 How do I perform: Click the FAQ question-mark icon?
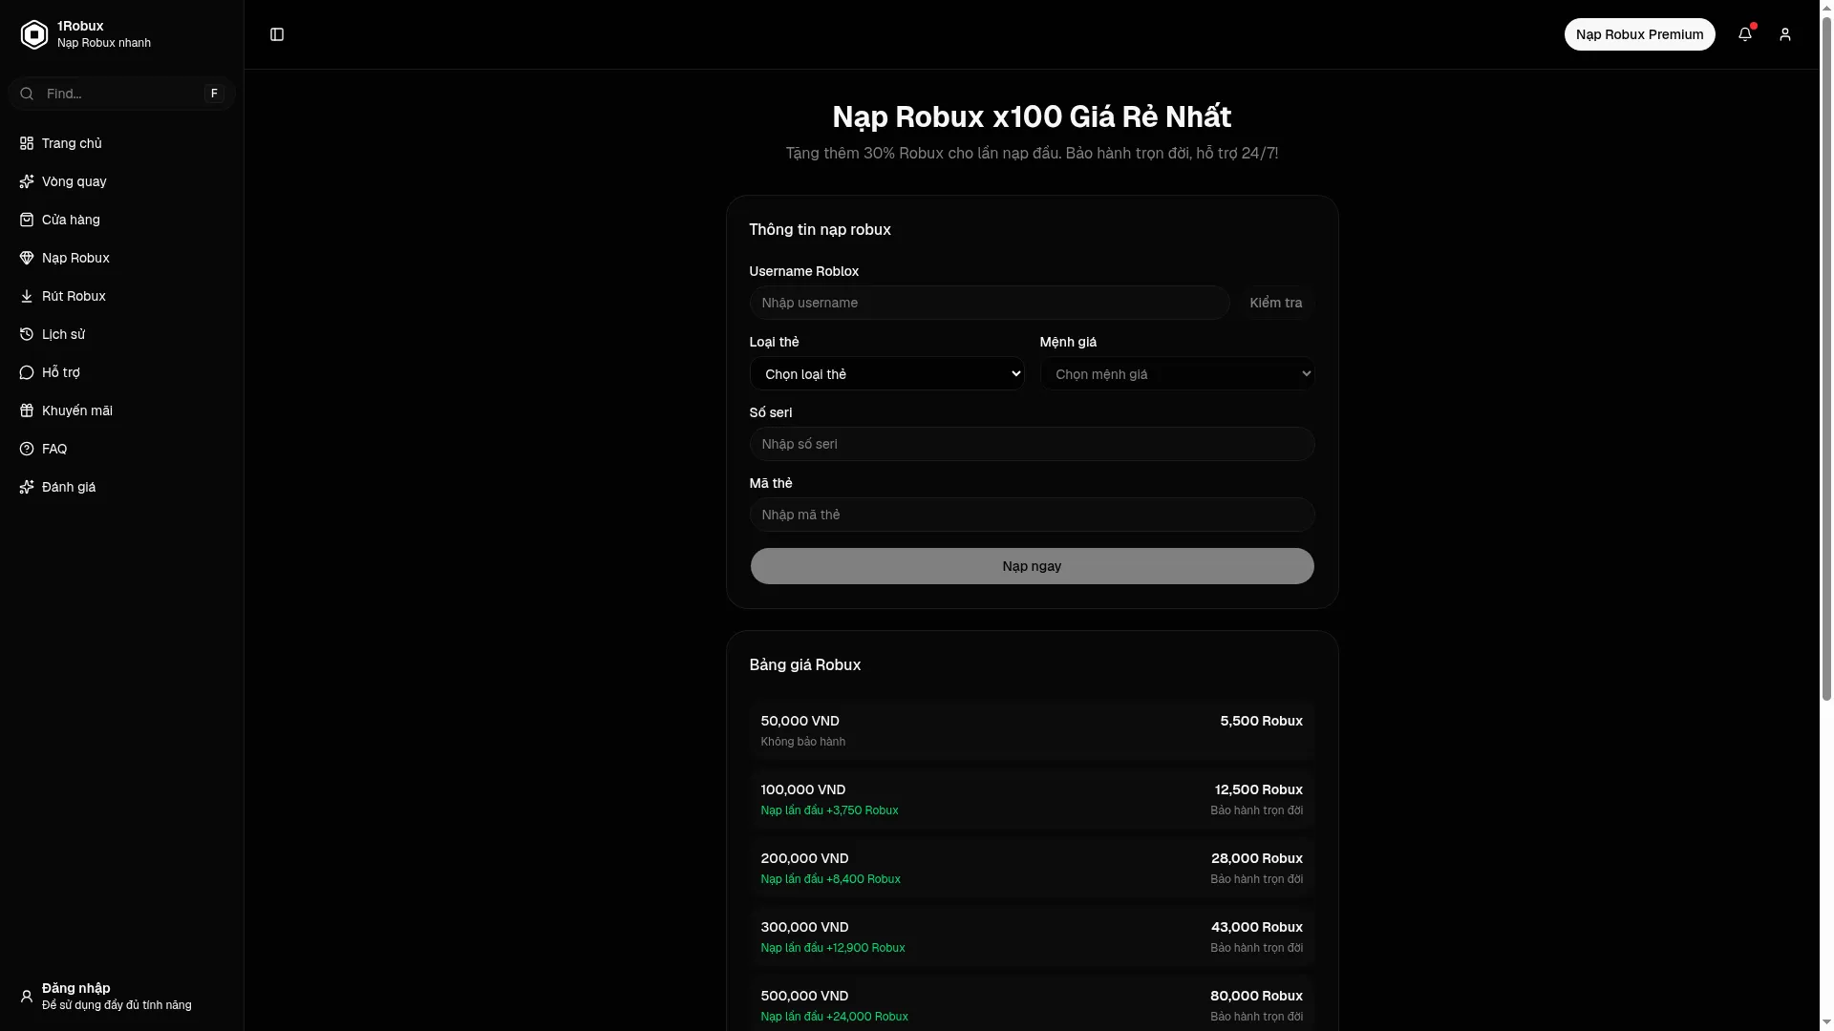tap(27, 449)
